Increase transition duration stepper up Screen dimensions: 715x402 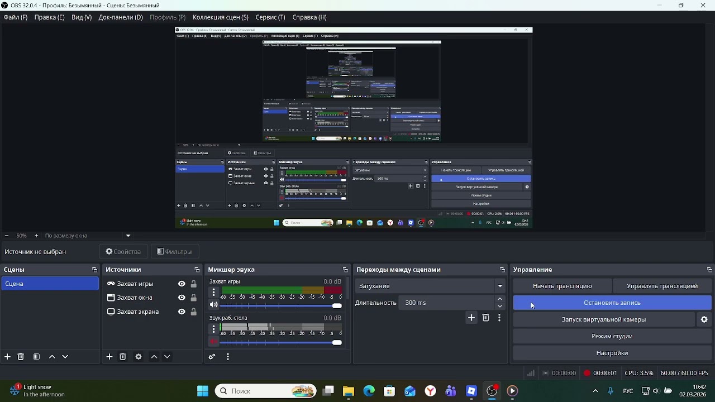[x=500, y=299]
